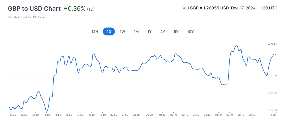
Task: Show the 1Y chart range
Action: tap(149, 32)
